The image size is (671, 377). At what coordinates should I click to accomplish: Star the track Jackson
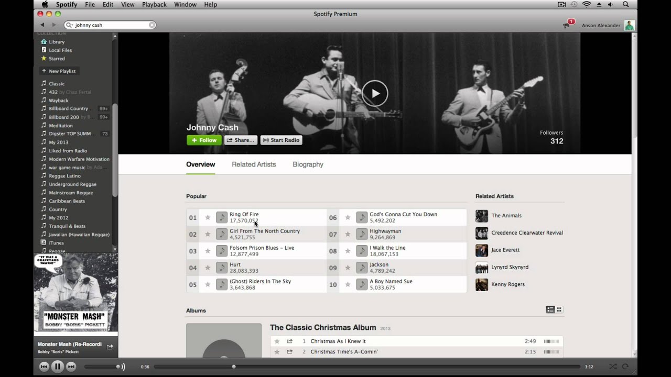348,268
